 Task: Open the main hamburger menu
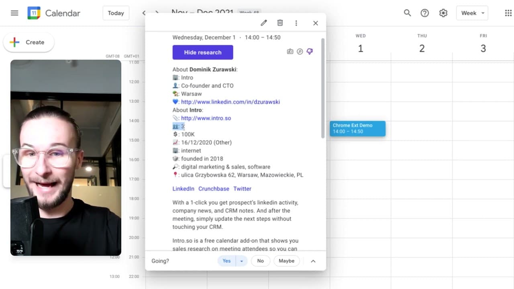[x=14, y=13]
